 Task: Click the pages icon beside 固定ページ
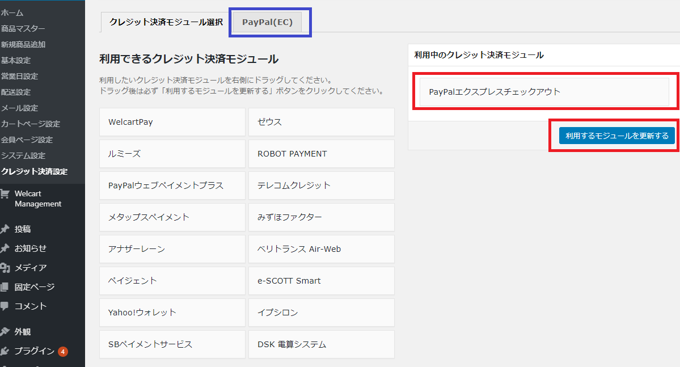[5, 287]
